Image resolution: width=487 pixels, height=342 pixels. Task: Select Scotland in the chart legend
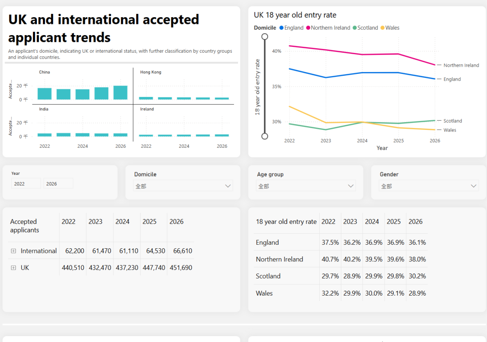[365, 27]
